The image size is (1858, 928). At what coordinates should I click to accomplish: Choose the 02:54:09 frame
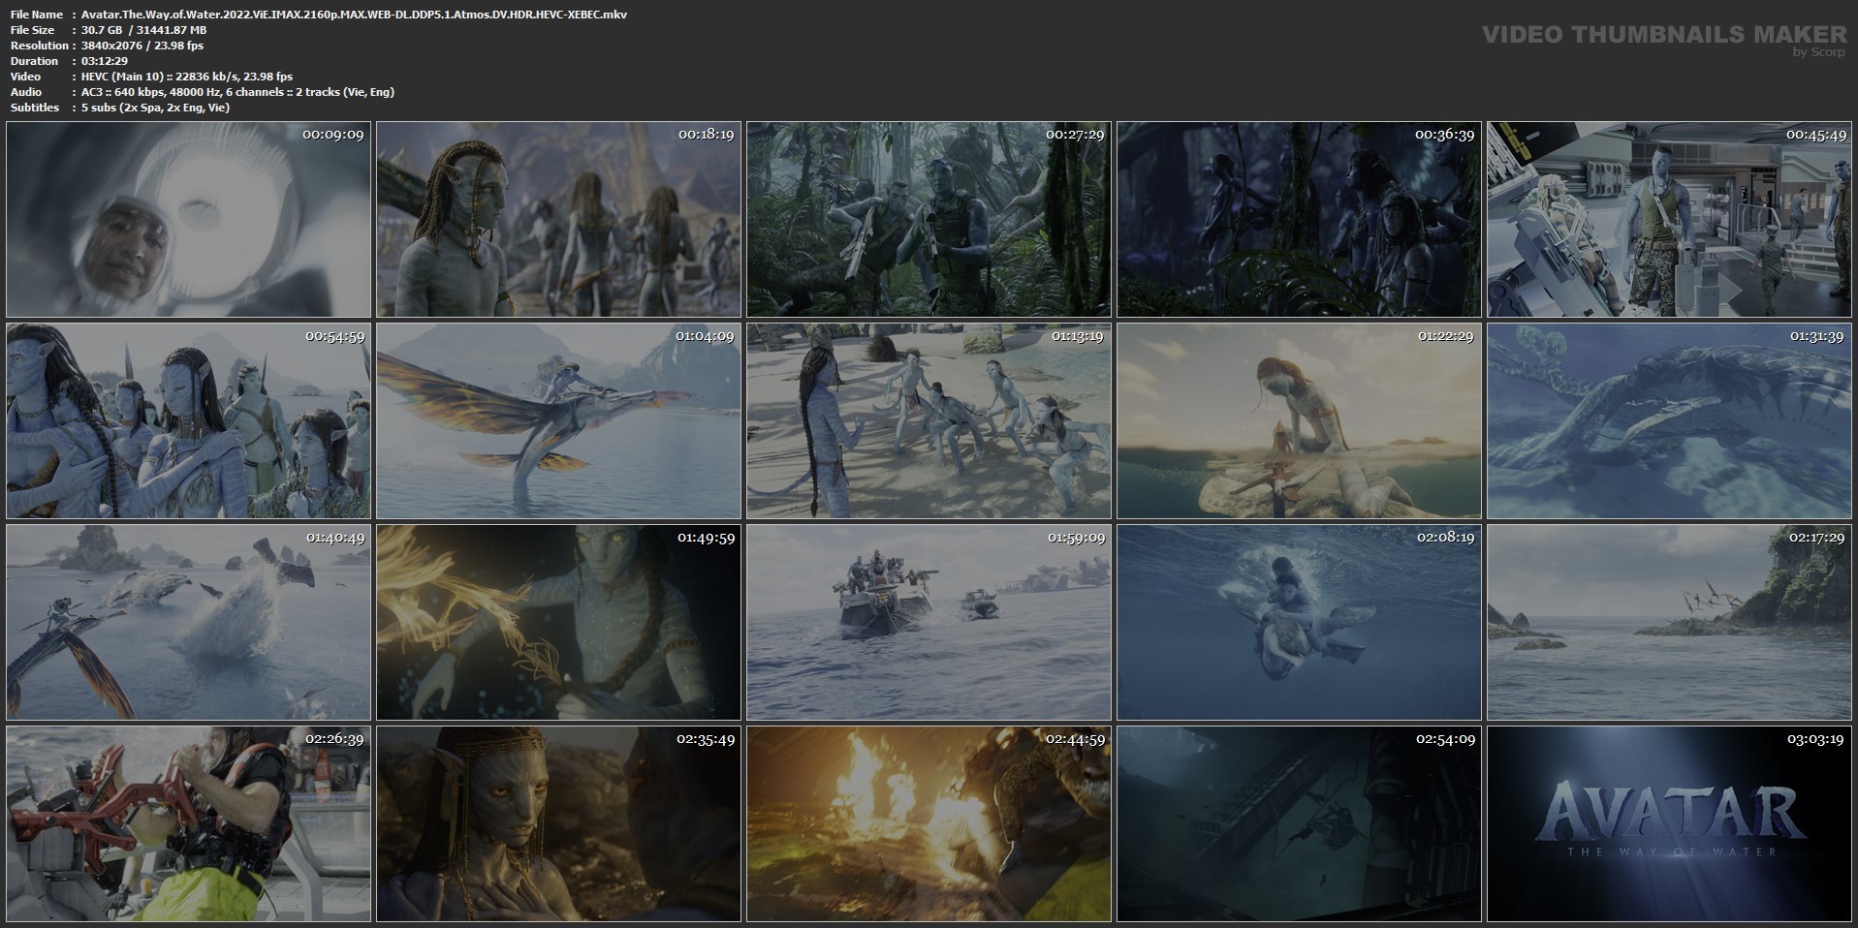click(x=1299, y=824)
